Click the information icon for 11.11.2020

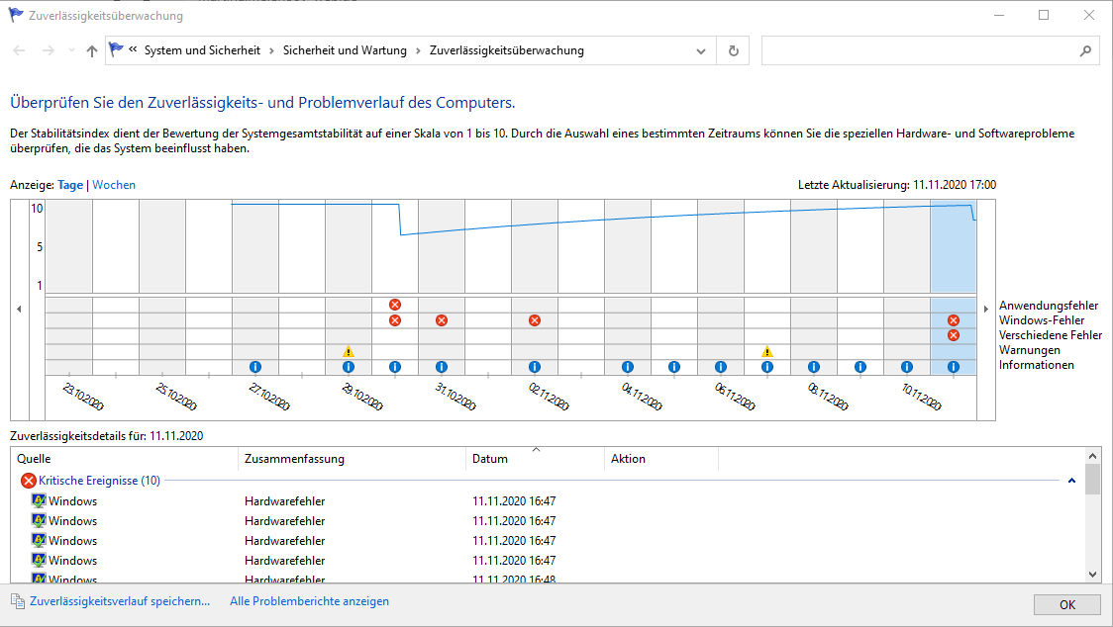[x=954, y=367]
